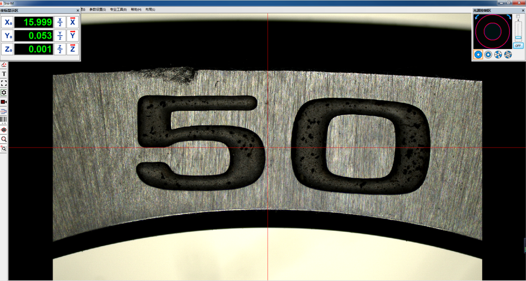Open the 帮助(H) menu
The width and height of the screenshot is (526, 281).
tap(136, 9)
